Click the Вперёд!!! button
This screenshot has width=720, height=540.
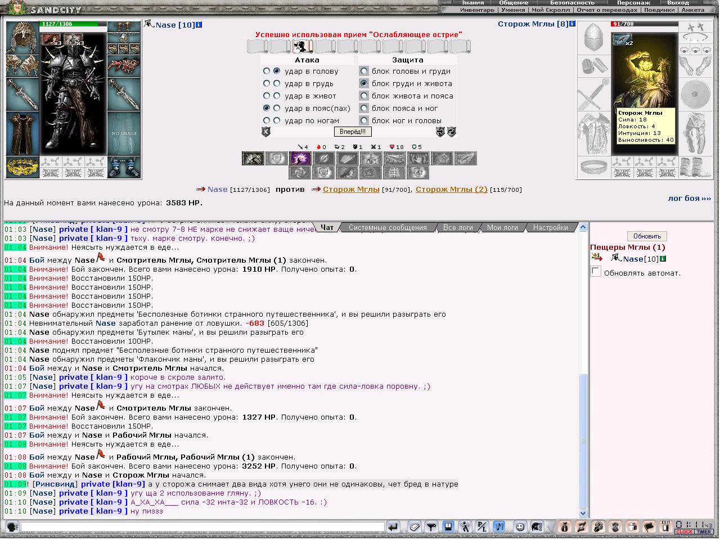click(353, 132)
